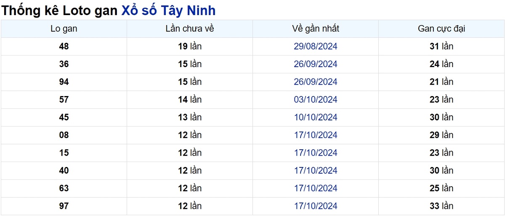This screenshot has width=505, height=216.
Task: Select loto number 57 cell
Action: point(64,100)
